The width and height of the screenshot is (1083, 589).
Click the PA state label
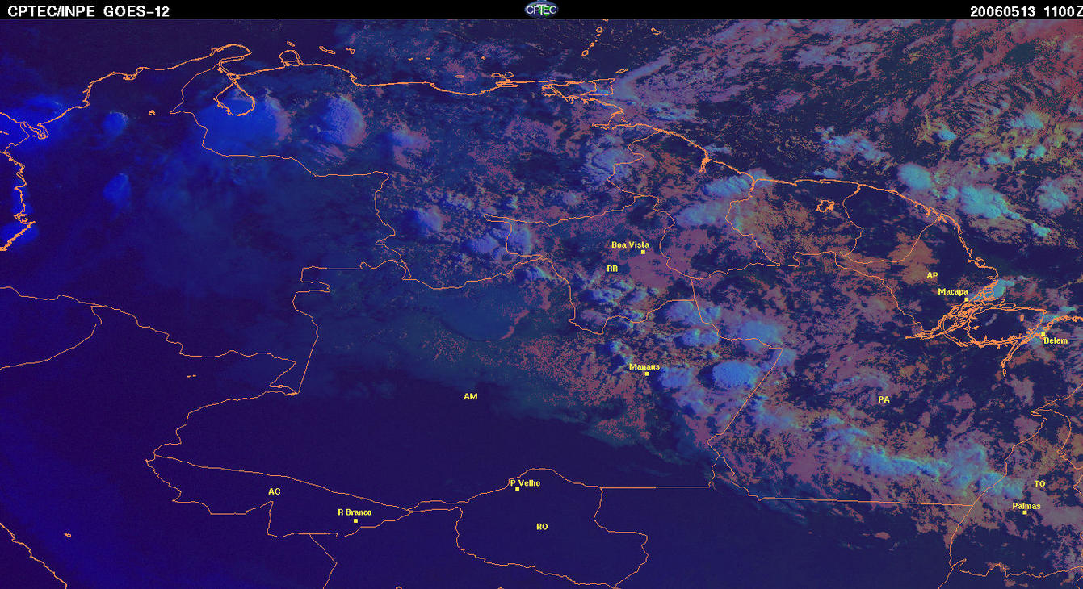[884, 399]
